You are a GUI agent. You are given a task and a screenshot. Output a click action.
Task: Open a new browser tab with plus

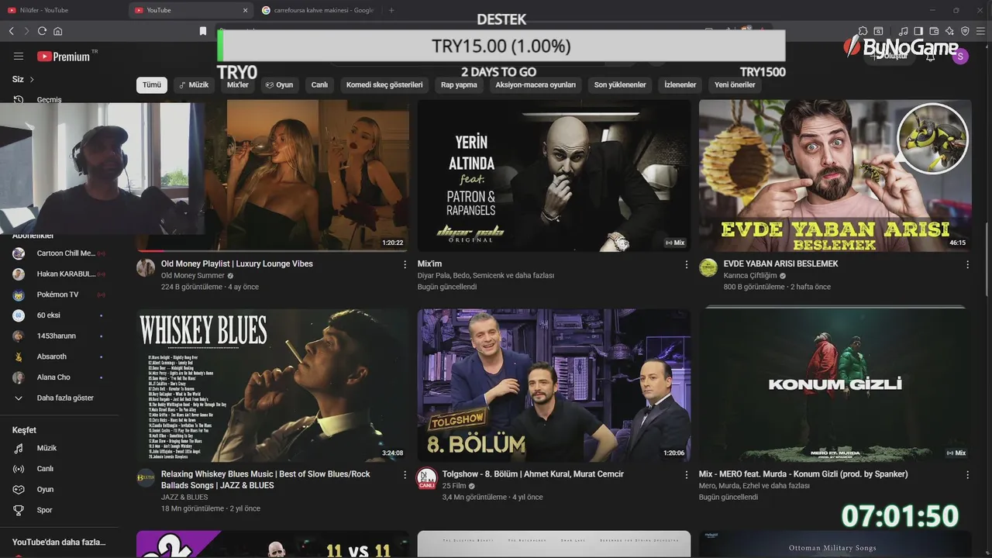click(x=391, y=10)
